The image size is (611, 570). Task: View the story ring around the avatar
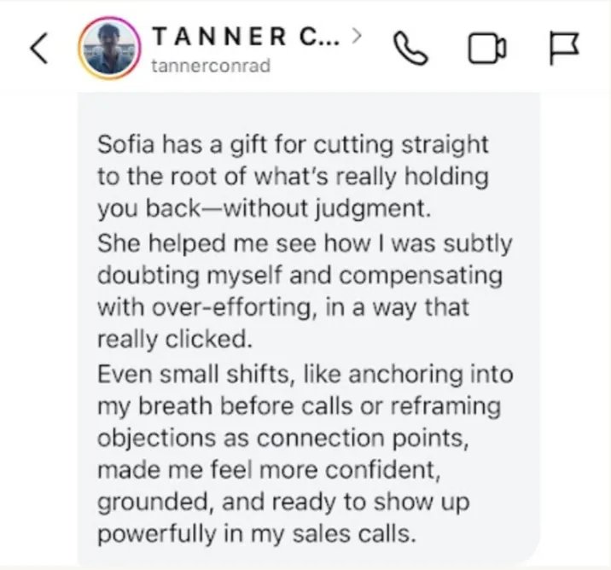coord(109,49)
